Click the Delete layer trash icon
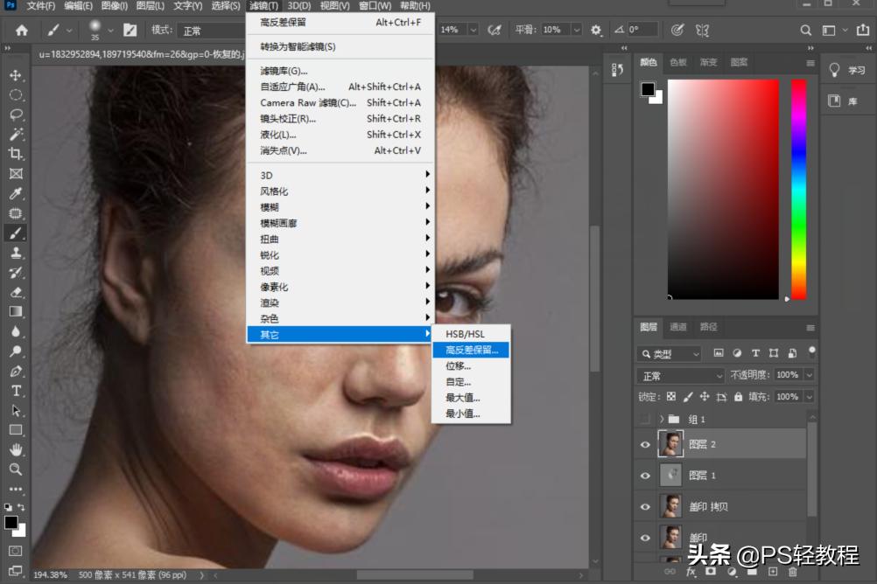 click(x=795, y=569)
